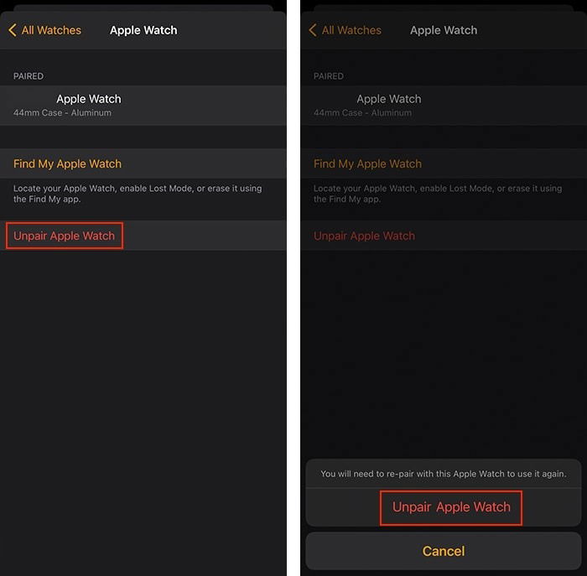
Task: Cancel the unpair confirmation sheet
Action: click(444, 551)
